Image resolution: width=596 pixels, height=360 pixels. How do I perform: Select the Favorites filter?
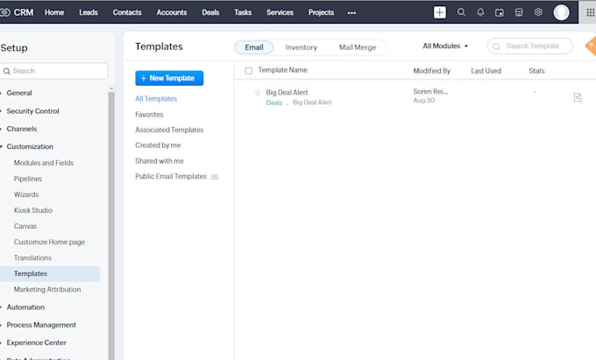(x=149, y=114)
